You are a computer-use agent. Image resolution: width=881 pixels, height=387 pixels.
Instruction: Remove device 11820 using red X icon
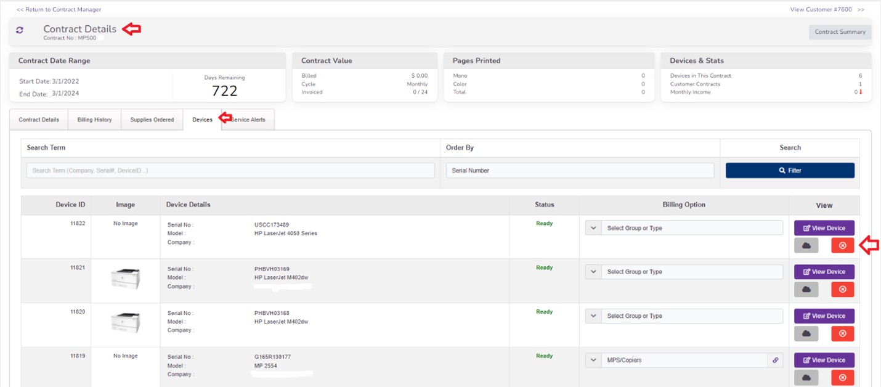pos(842,333)
